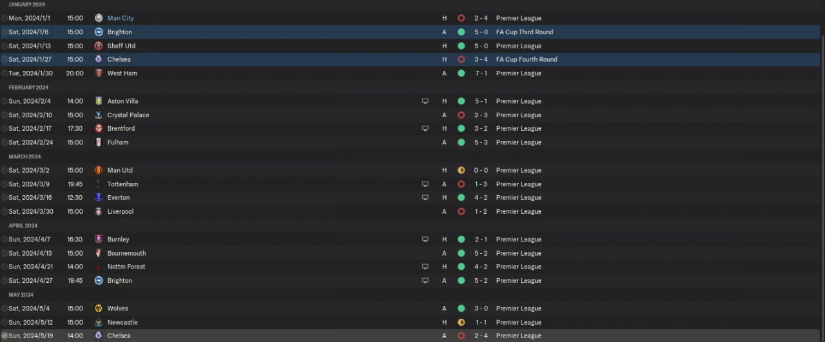Click the Newcastle club badge

[99, 322]
